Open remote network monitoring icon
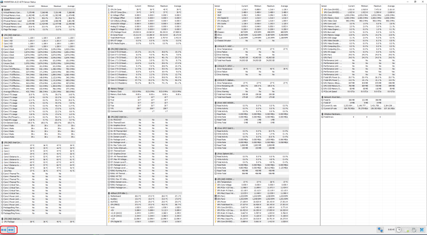This screenshot has height=235, width=427. 380,230
